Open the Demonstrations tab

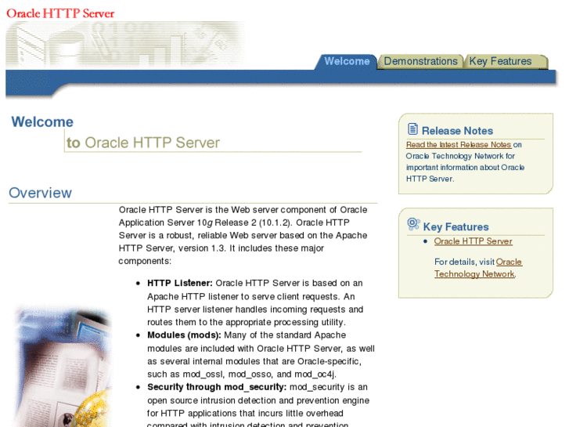pos(420,61)
